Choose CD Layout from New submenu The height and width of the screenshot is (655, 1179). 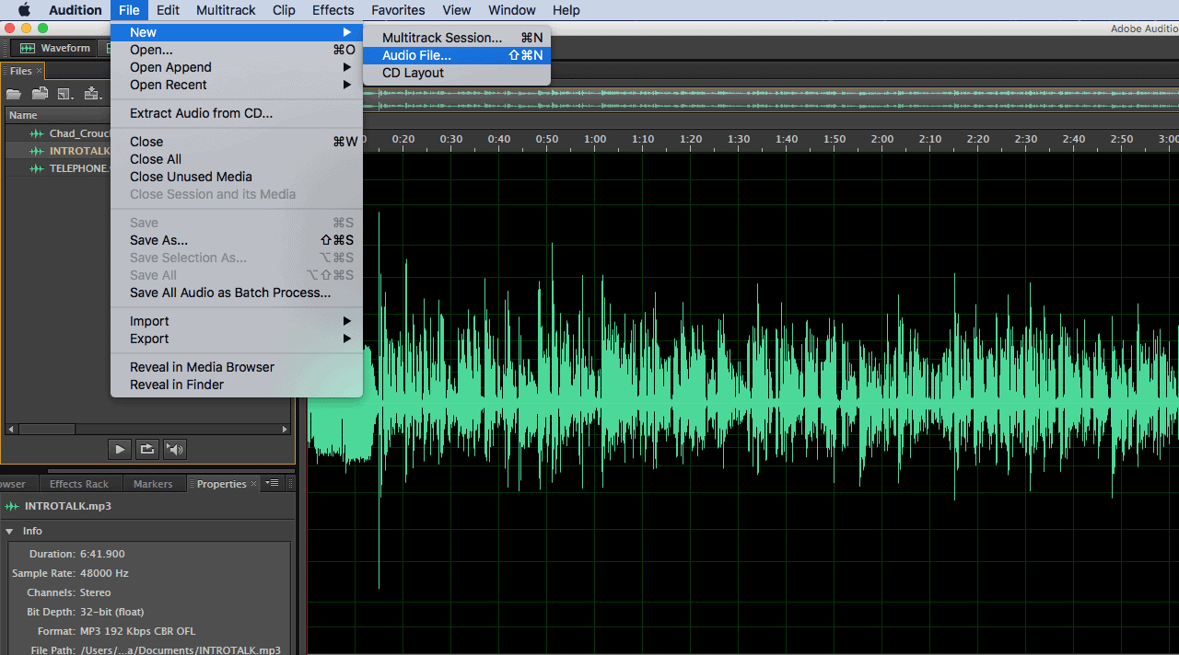457,73
